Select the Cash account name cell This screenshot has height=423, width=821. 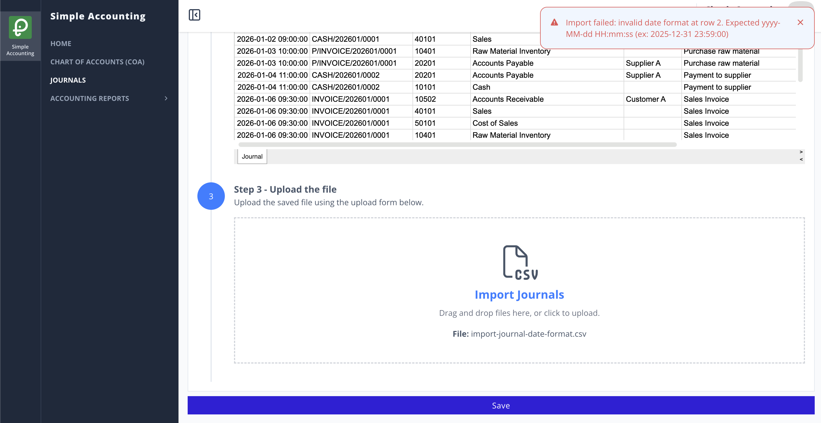tap(547, 87)
